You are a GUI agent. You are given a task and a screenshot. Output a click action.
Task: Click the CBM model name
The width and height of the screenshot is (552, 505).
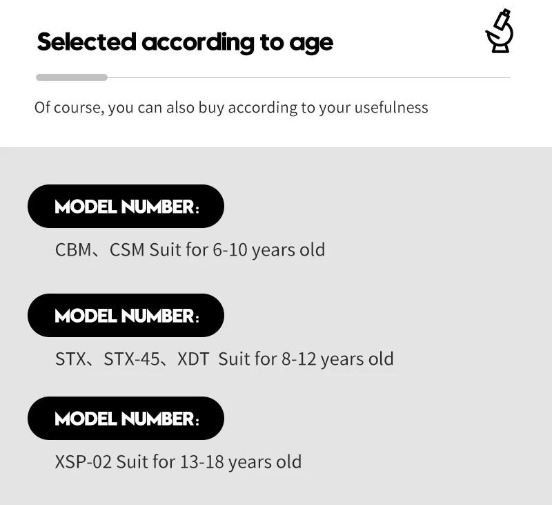(x=73, y=250)
